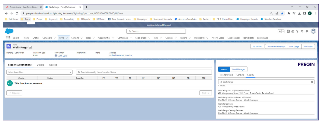Click Jack Levy owner avatar icon
This screenshot has width=332, height=124.
coord(56,56)
